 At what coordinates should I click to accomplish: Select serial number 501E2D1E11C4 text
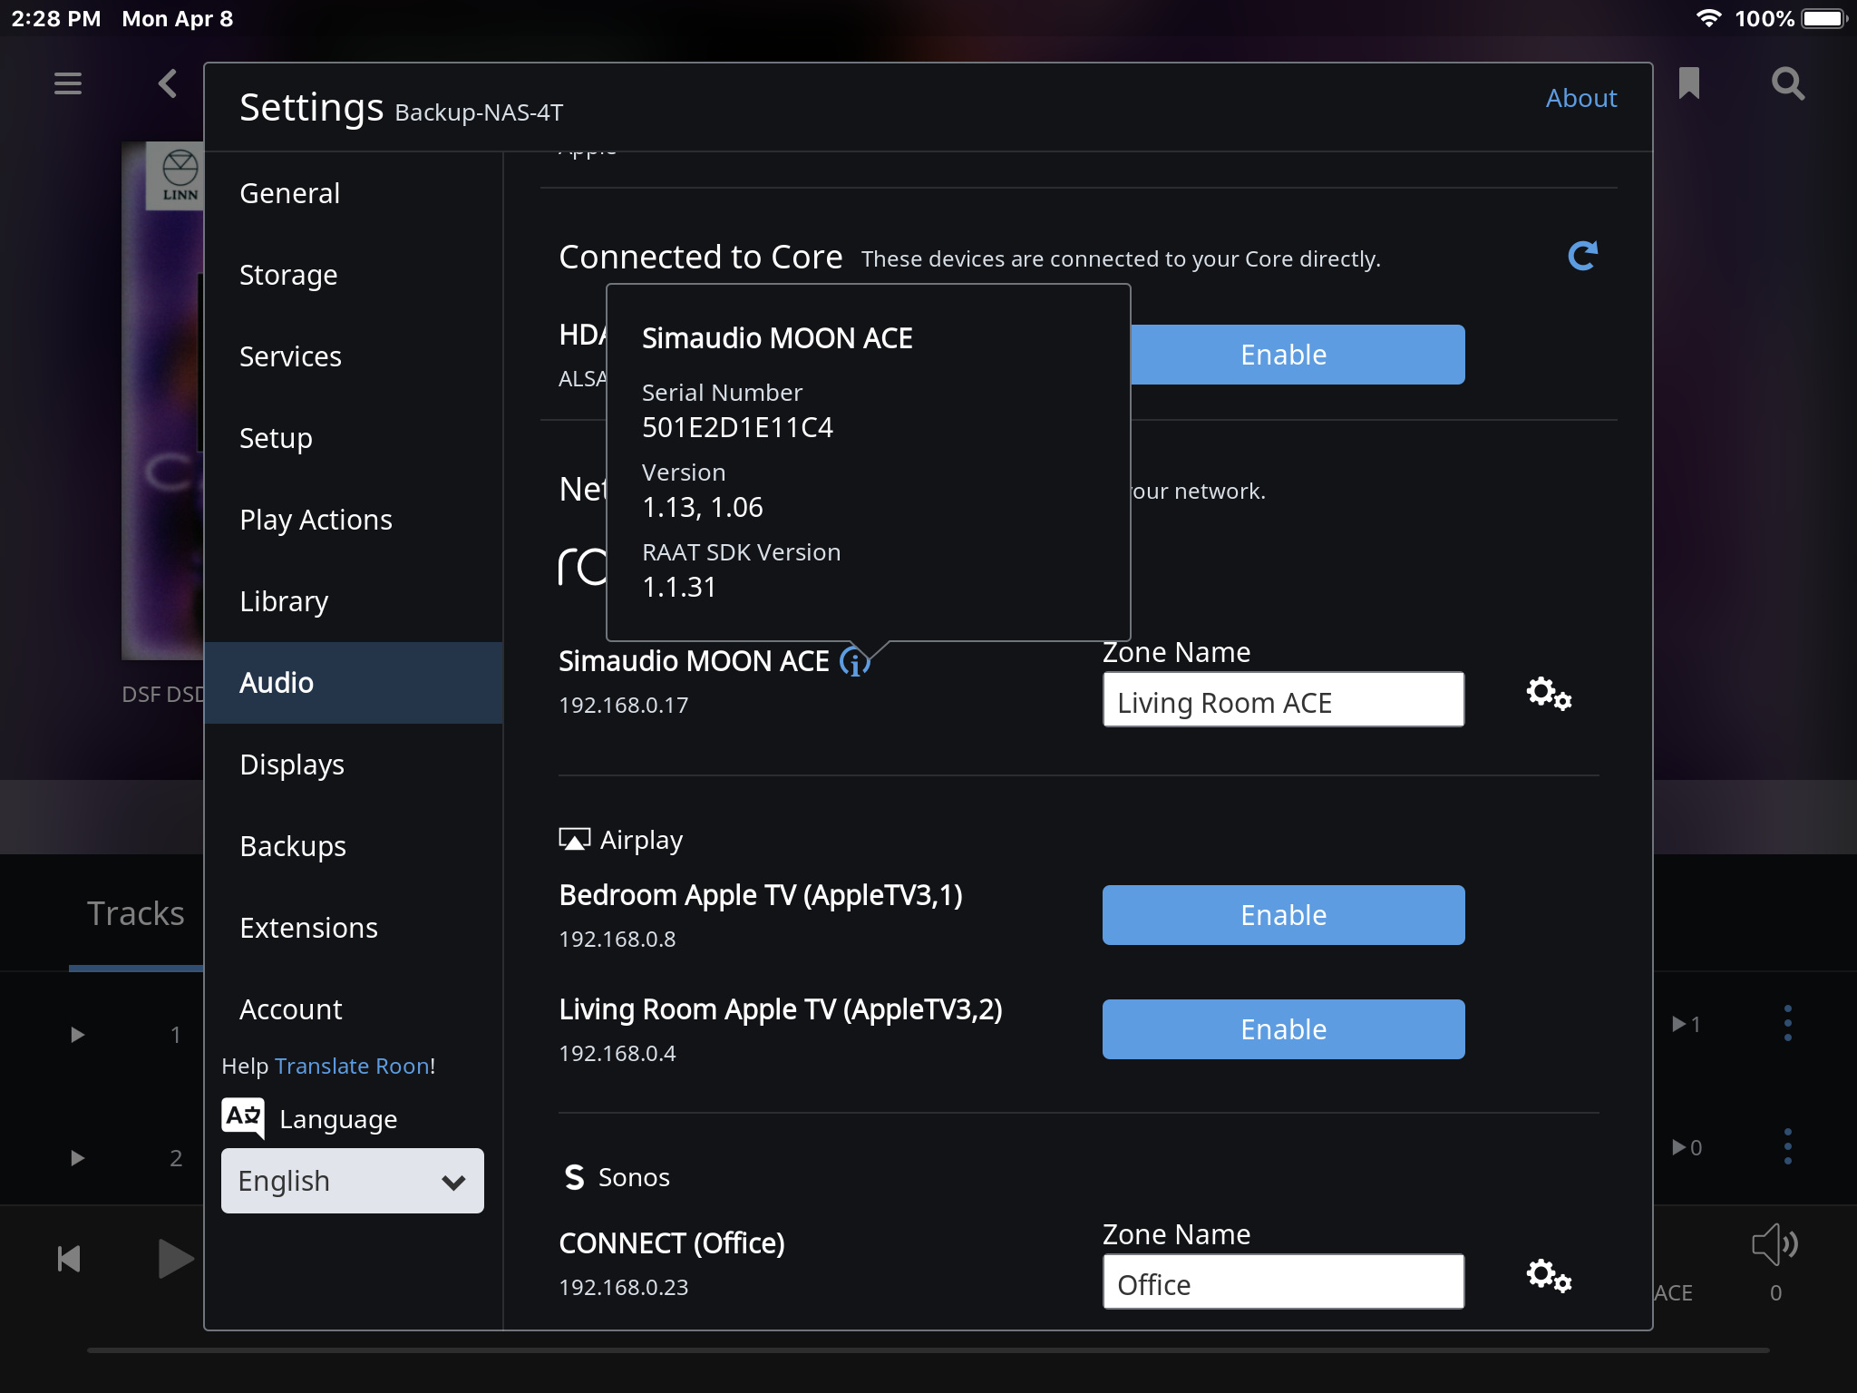pyautogui.click(x=737, y=427)
